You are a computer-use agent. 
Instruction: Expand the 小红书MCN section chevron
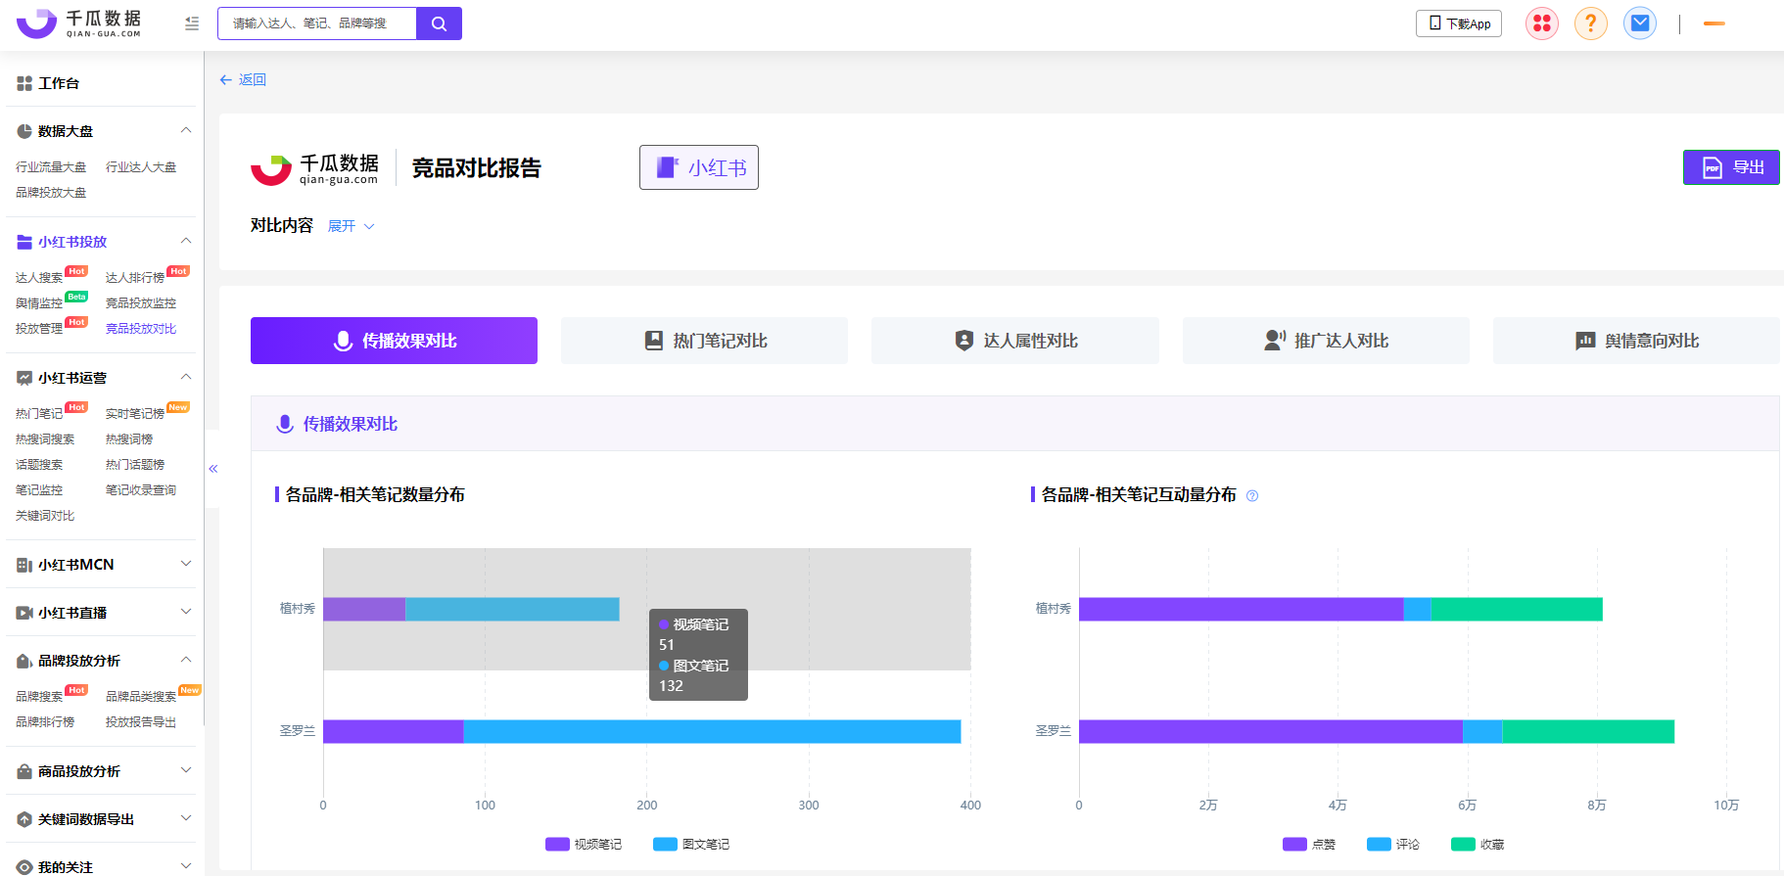click(x=186, y=564)
